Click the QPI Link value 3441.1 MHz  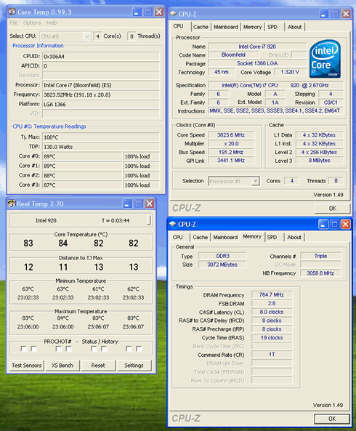point(231,160)
